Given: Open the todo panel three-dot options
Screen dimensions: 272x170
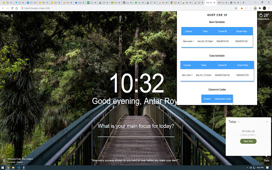Looking at the screenshot, I should (267, 122).
